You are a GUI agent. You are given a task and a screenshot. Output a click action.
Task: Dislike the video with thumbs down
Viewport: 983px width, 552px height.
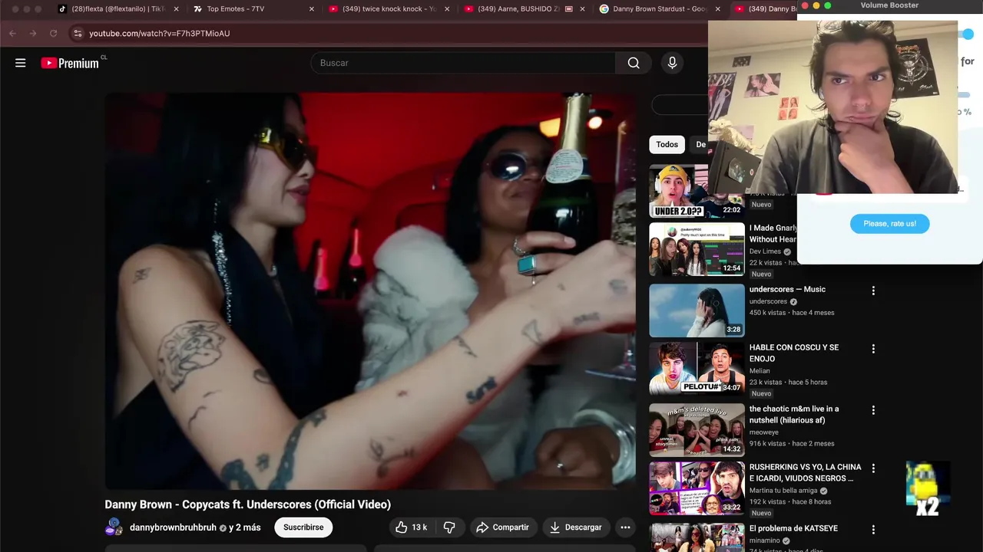coord(449,527)
